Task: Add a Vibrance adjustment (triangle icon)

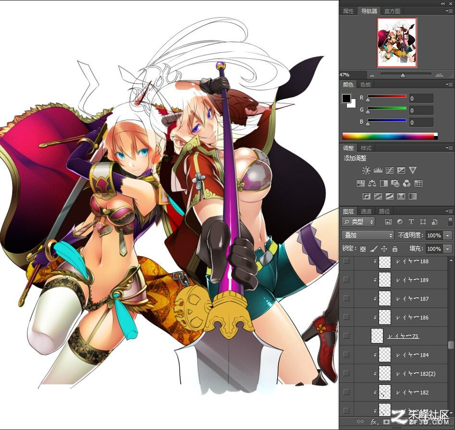Action: (x=413, y=170)
